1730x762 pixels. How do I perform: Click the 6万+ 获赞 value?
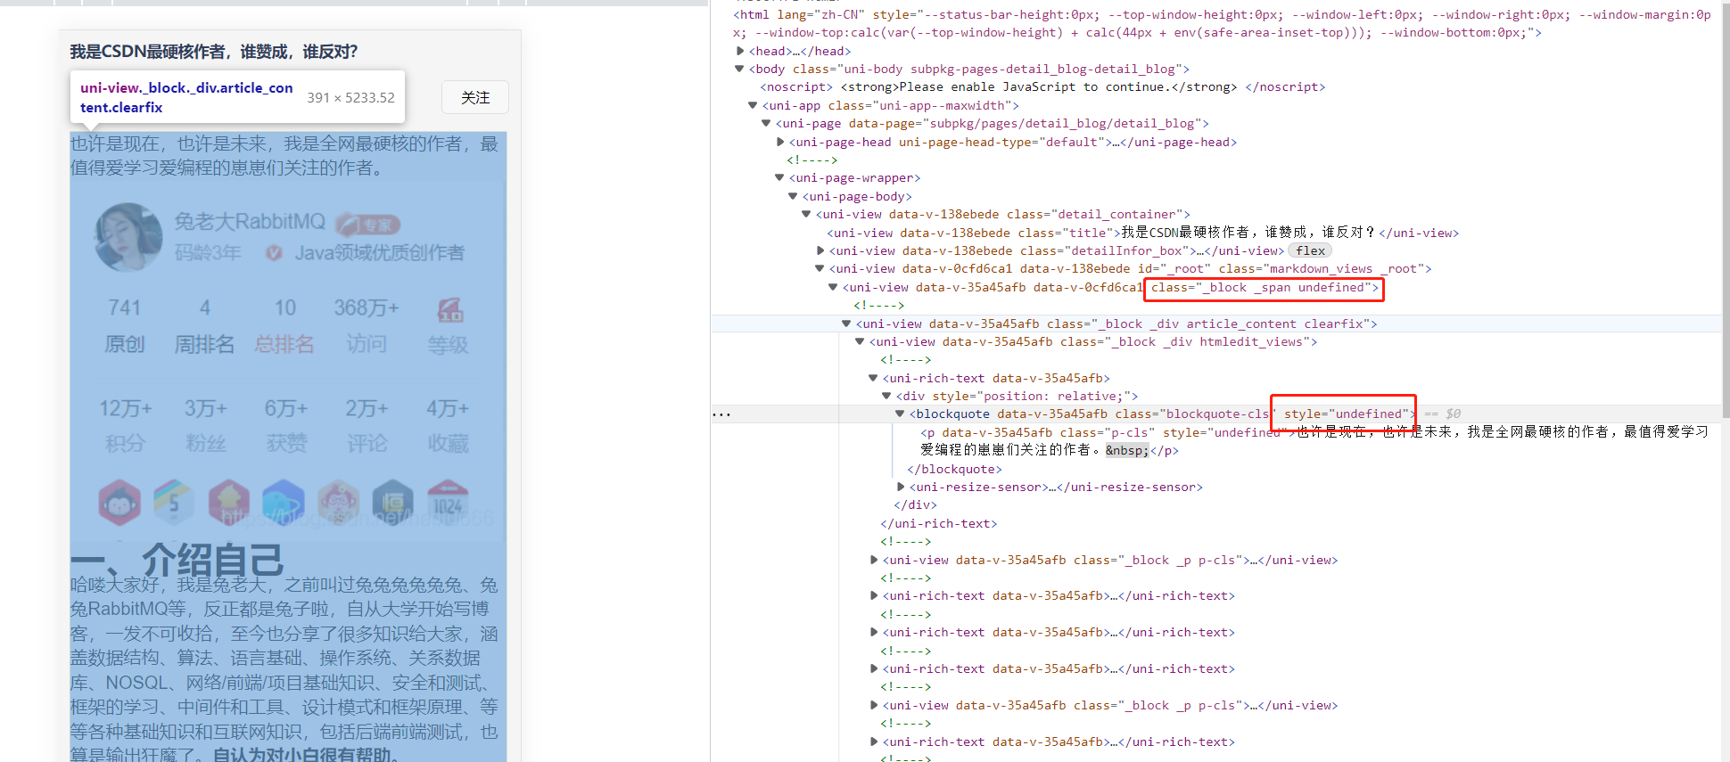tap(286, 408)
